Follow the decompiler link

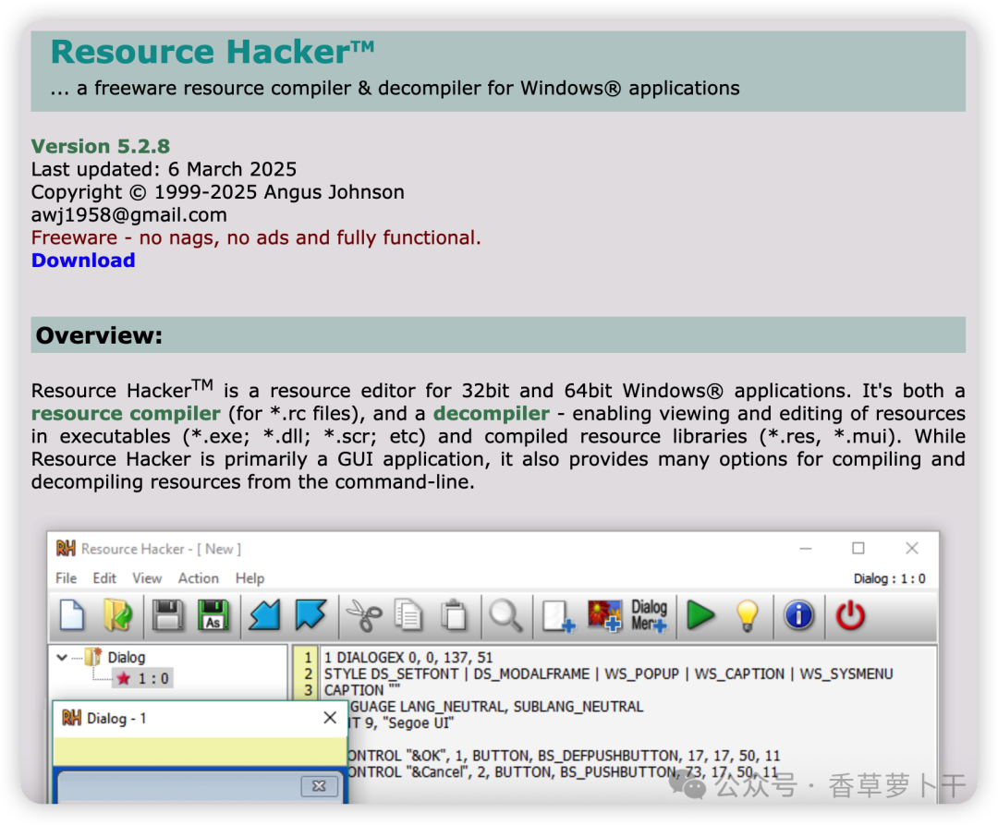(492, 414)
